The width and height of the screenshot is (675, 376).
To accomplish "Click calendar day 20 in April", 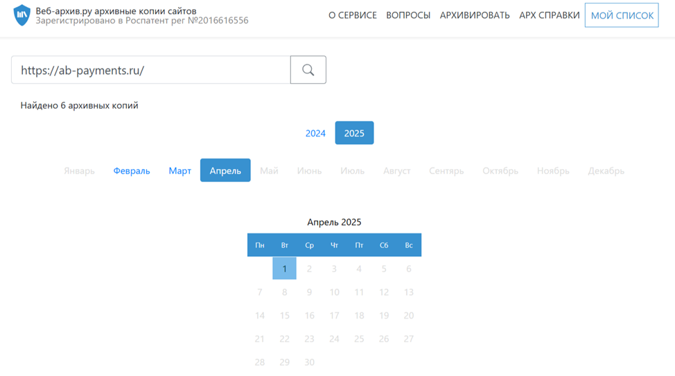I will [408, 316].
